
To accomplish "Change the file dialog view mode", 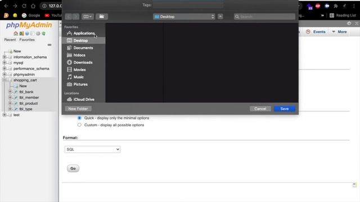I will (88, 16).
